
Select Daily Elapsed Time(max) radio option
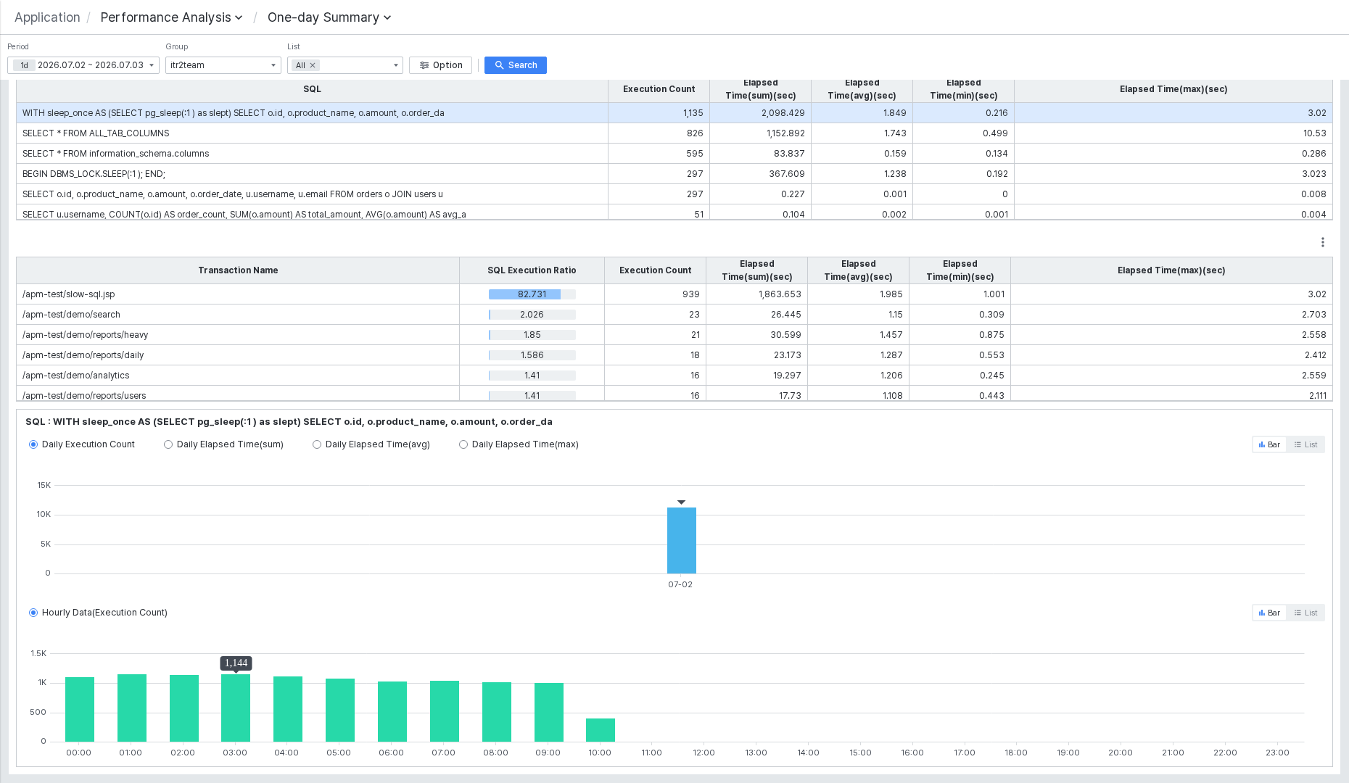pyautogui.click(x=519, y=444)
